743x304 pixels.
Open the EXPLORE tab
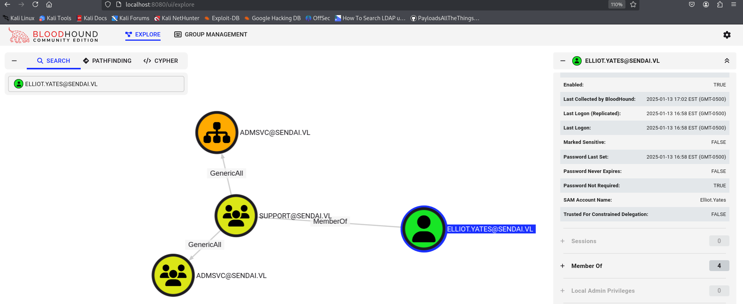tap(143, 35)
